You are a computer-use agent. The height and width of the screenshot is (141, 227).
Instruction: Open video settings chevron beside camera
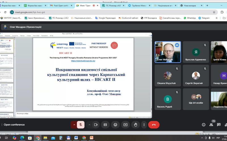point(89,125)
